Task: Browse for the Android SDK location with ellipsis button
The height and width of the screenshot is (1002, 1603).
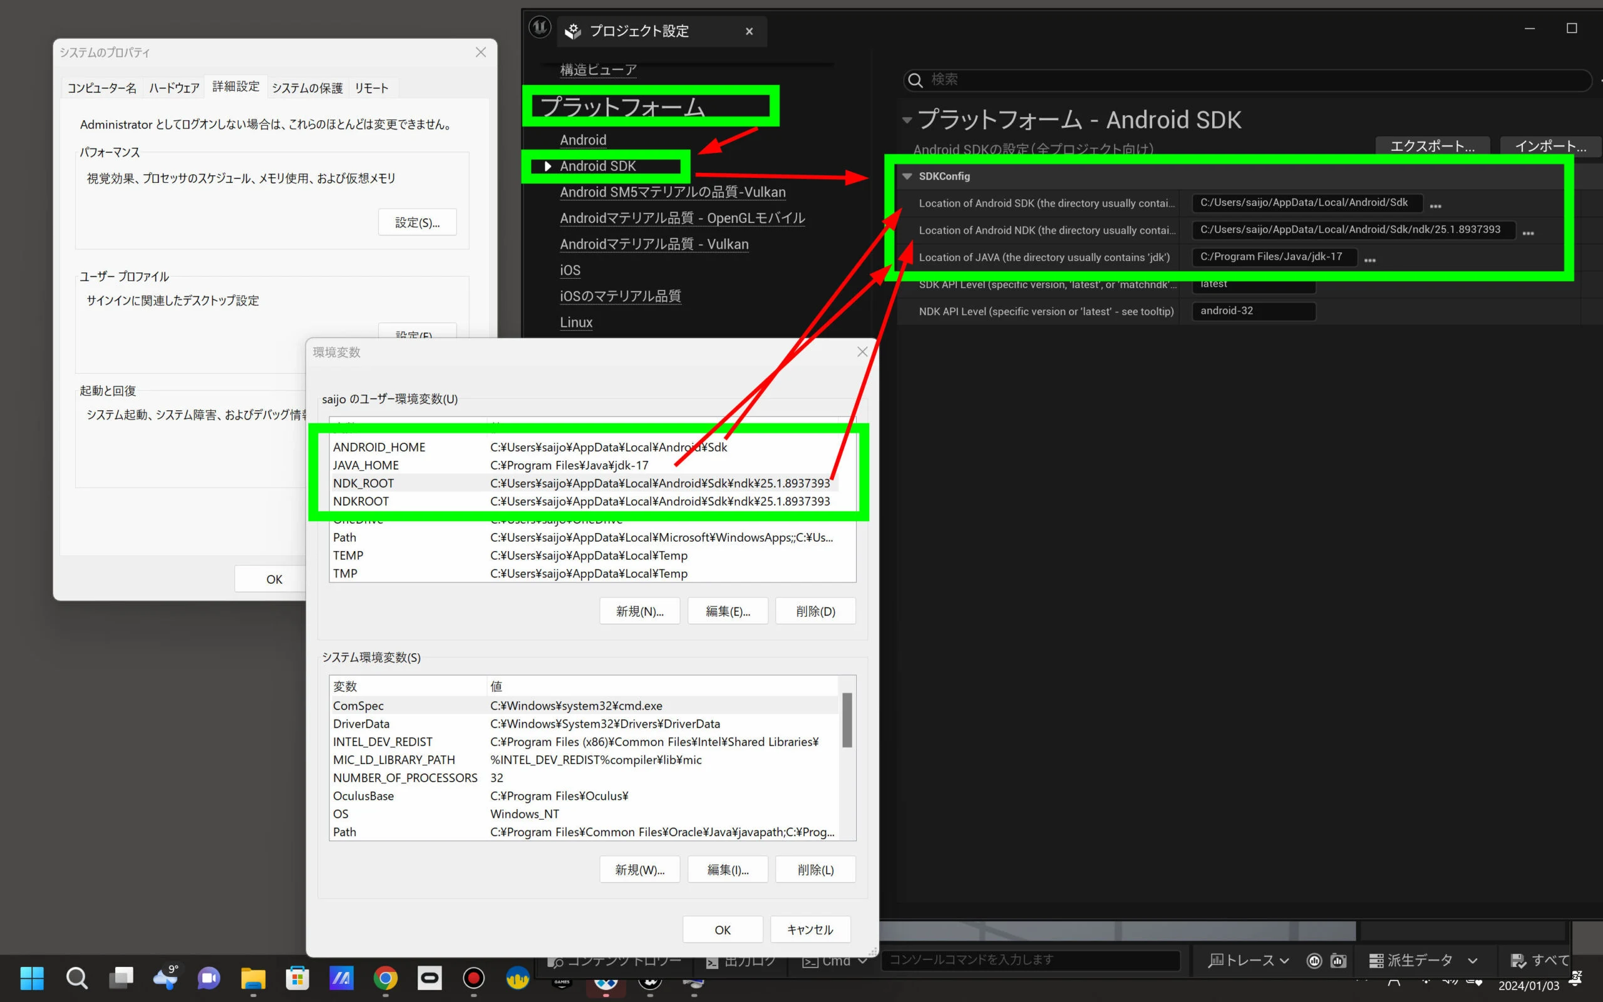Action: coord(1435,206)
